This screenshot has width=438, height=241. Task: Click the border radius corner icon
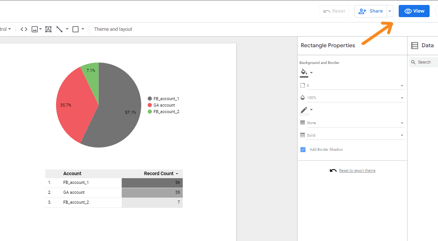(303, 85)
